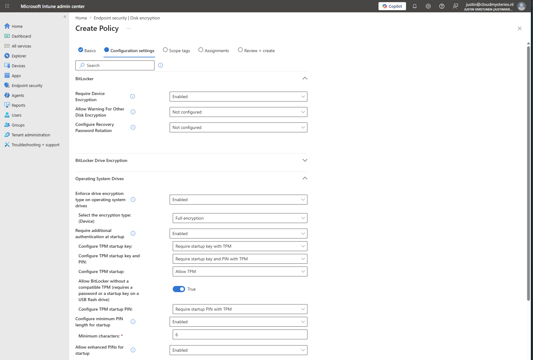533x360 pixels.
Task: Click the Home icon in sidebar
Action: 7,26
